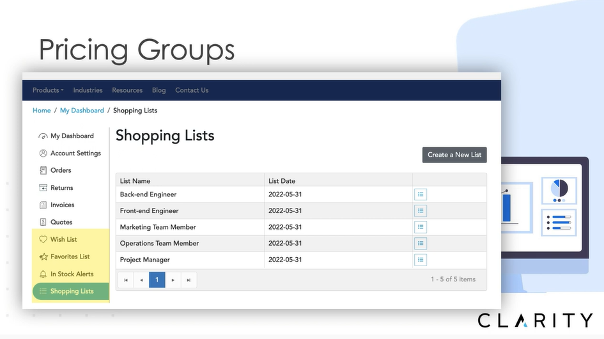Image resolution: width=604 pixels, height=339 pixels.
Task: Open details icon for Operations Team Member list
Action: (421, 243)
